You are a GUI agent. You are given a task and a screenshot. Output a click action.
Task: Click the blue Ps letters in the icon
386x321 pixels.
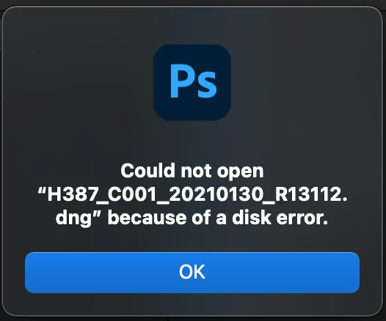coord(194,81)
